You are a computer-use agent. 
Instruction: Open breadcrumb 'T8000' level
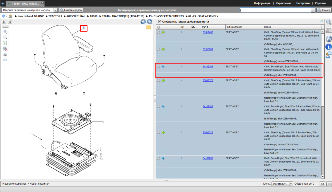[94, 16]
